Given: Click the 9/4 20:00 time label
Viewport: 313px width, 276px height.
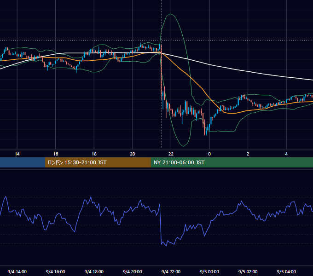Looking at the screenshot, I should coord(133,271).
